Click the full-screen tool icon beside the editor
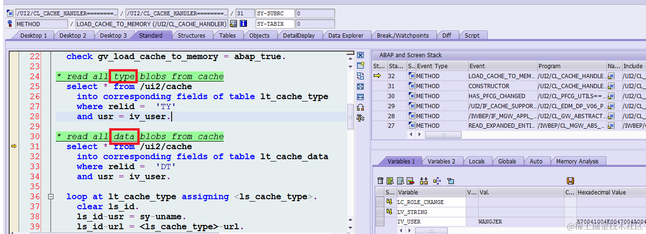Screen dimensions: 646x234 (x=360, y=86)
